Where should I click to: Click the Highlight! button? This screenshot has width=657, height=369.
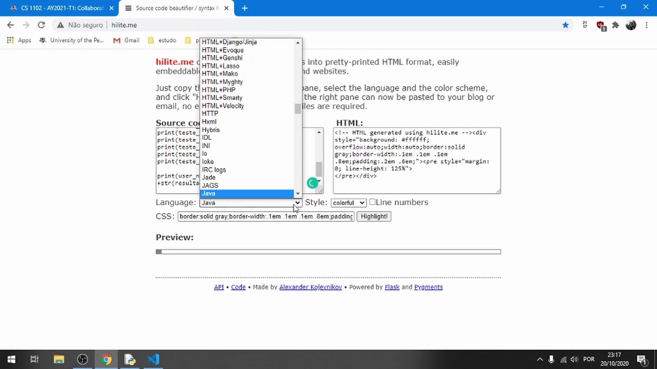(x=374, y=216)
